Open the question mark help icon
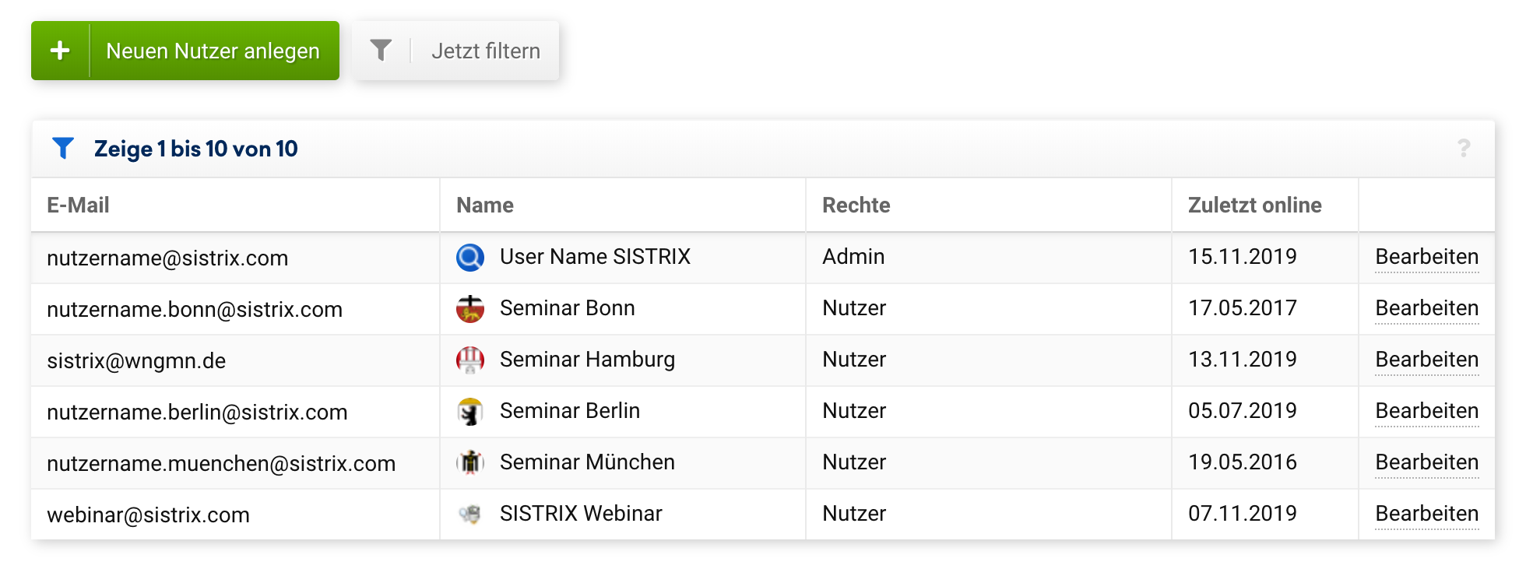Screen dimensions: 1526x576 click(1463, 148)
